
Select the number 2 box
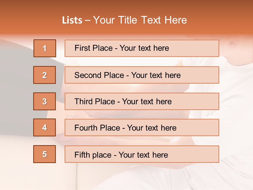(45, 75)
